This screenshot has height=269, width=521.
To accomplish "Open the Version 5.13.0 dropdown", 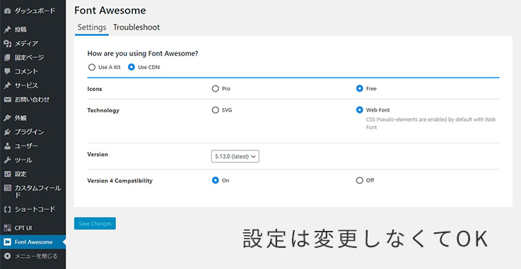I will pyautogui.click(x=235, y=157).
